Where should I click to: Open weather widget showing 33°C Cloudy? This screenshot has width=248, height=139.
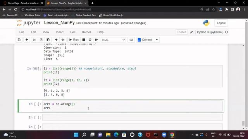click(x=10, y=135)
